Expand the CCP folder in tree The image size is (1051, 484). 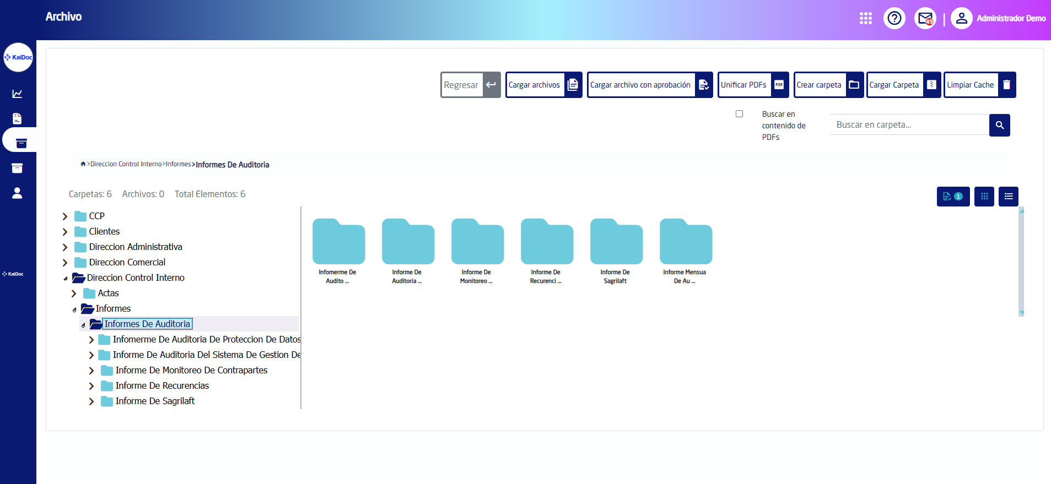point(65,216)
